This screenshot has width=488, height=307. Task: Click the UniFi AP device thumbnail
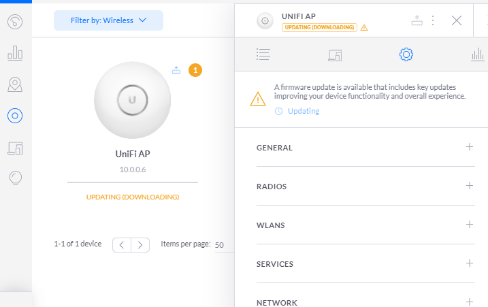(133, 101)
